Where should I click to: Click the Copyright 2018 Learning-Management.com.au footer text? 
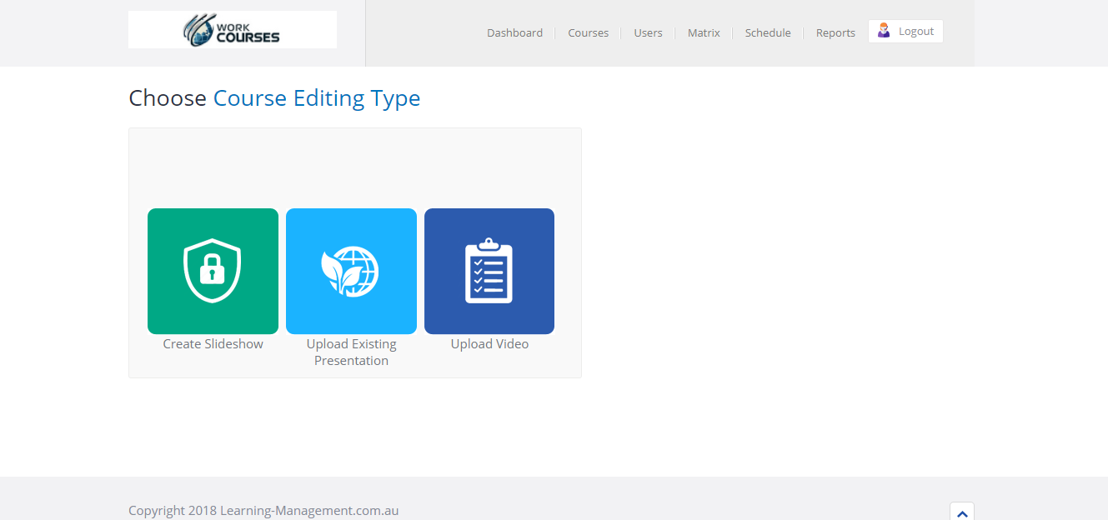tap(263, 511)
